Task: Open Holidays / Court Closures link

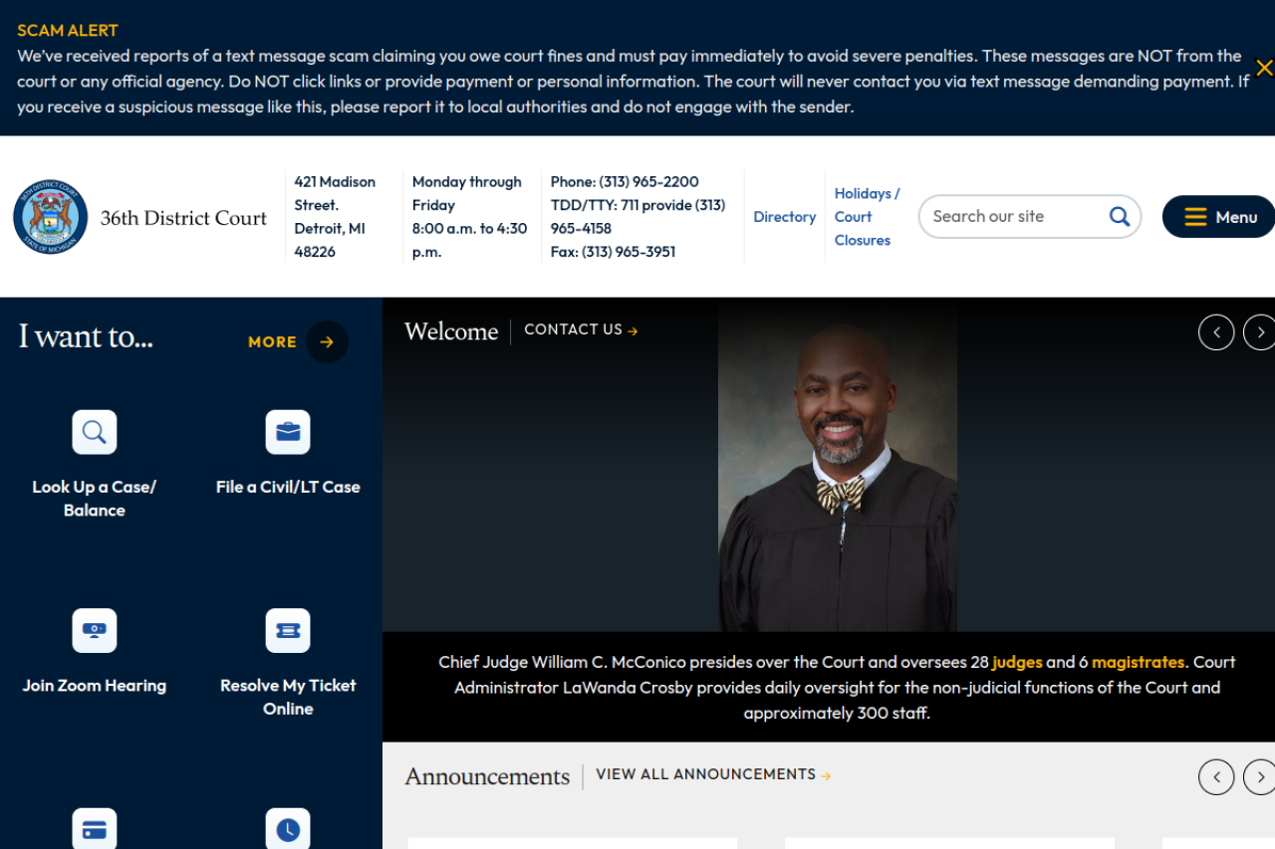Action: pos(866,217)
